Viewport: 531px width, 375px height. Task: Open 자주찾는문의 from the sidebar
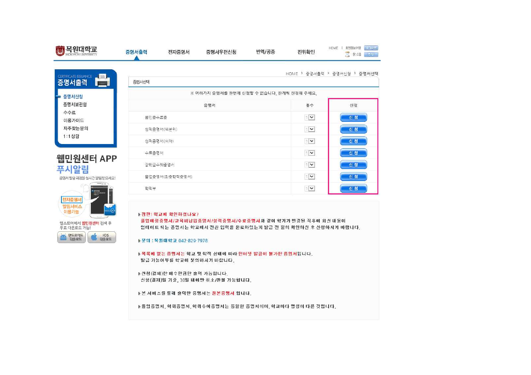click(76, 128)
